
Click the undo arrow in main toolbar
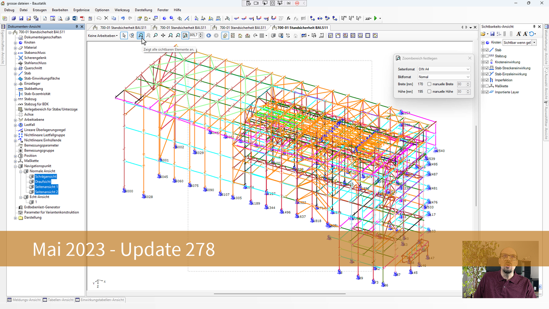coord(123,19)
